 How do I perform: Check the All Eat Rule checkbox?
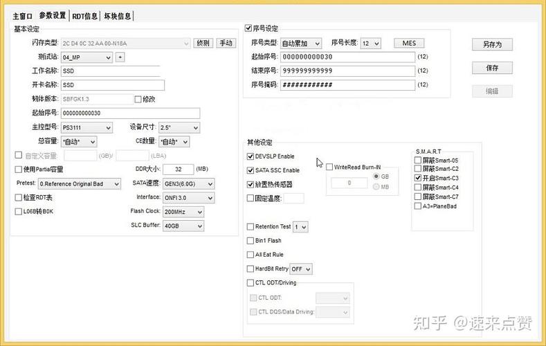coord(251,255)
